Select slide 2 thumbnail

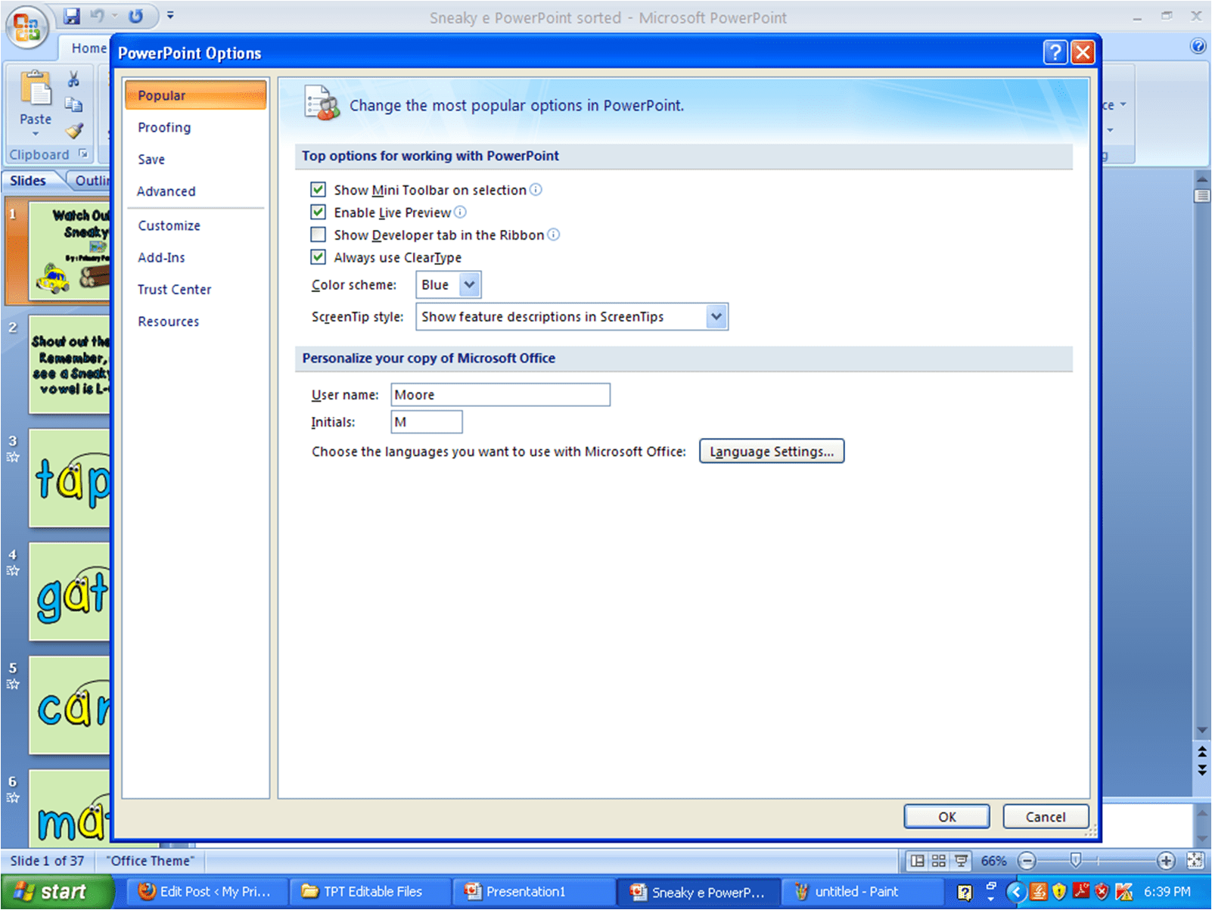[70, 365]
